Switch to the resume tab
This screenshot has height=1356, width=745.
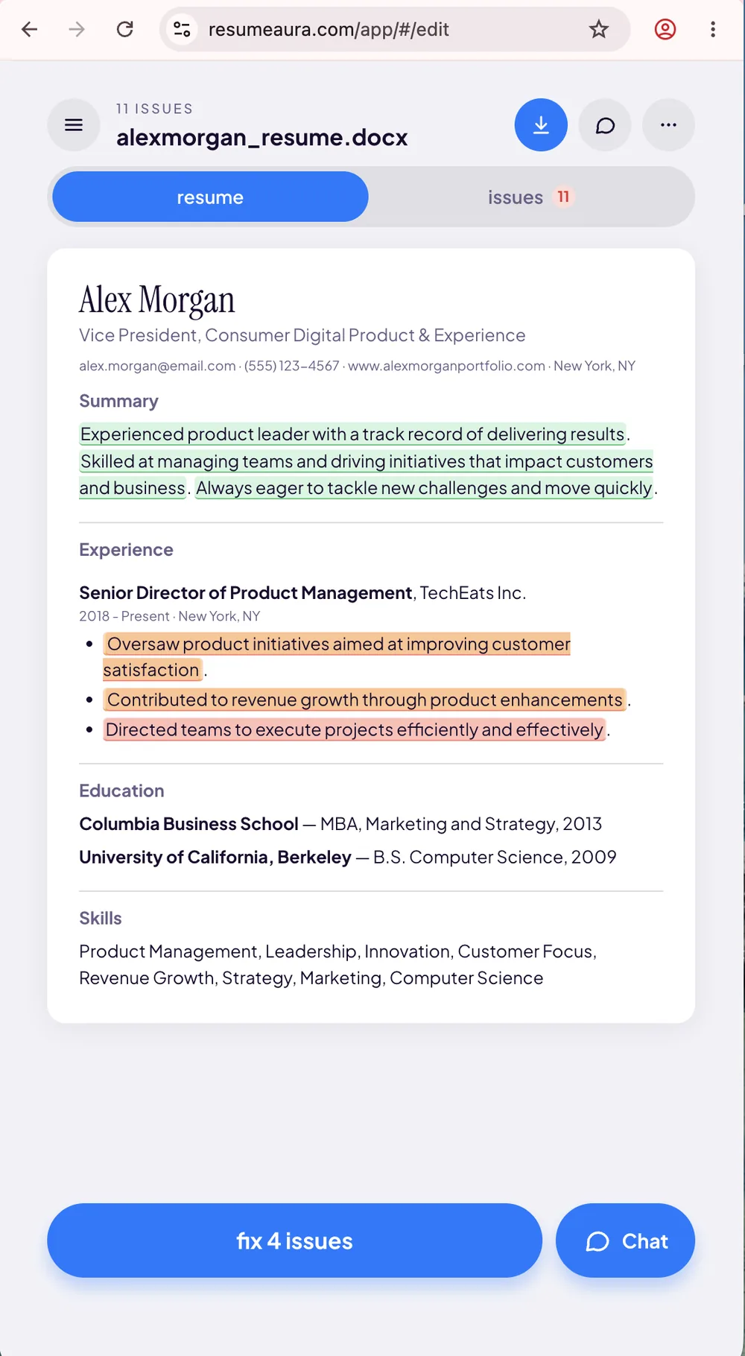tap(210, 197)
